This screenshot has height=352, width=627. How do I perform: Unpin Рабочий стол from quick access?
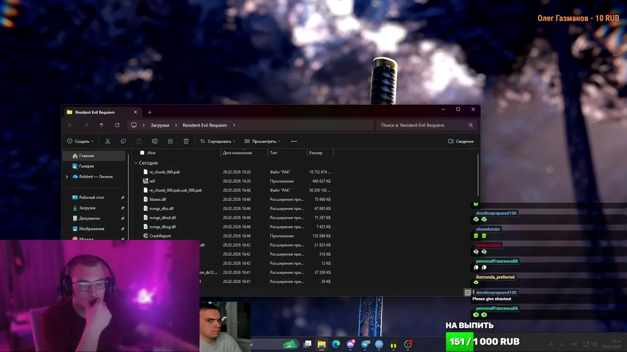122,198
